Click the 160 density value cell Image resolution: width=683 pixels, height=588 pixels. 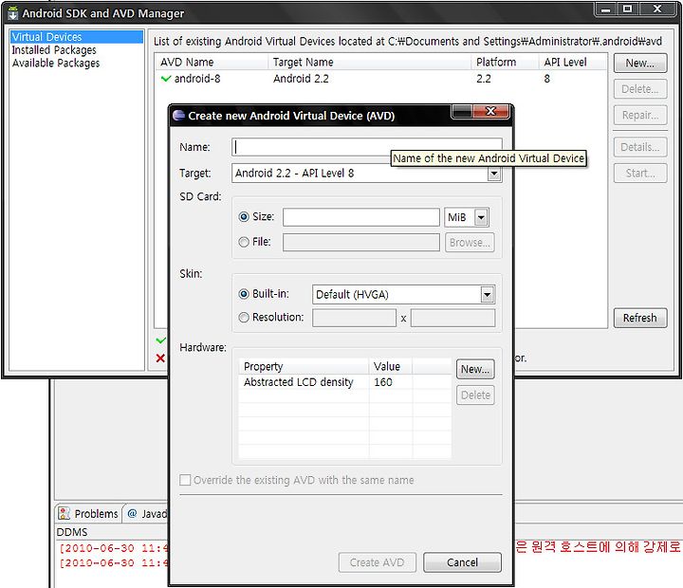tap(383, 382)
